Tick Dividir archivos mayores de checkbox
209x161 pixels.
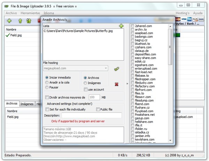click(47, 97)
